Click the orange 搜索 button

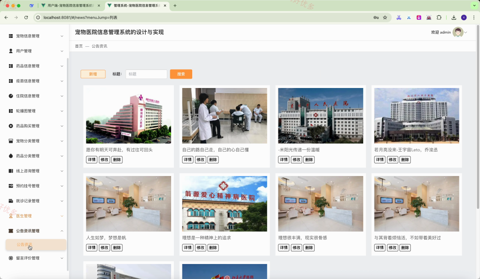181,74
